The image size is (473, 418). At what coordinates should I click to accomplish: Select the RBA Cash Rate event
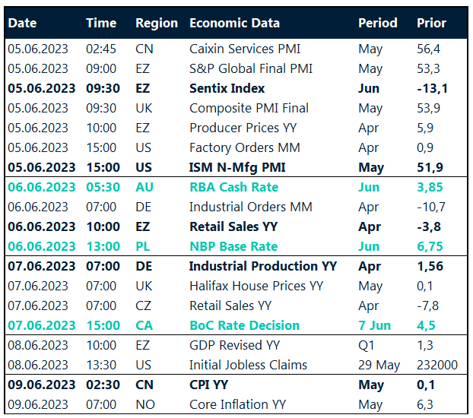pyautogui.click(x=233, y=187)
